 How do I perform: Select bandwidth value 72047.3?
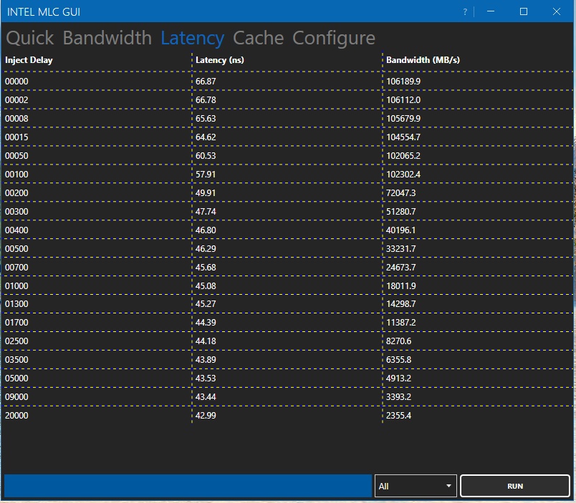coord(400,193)
